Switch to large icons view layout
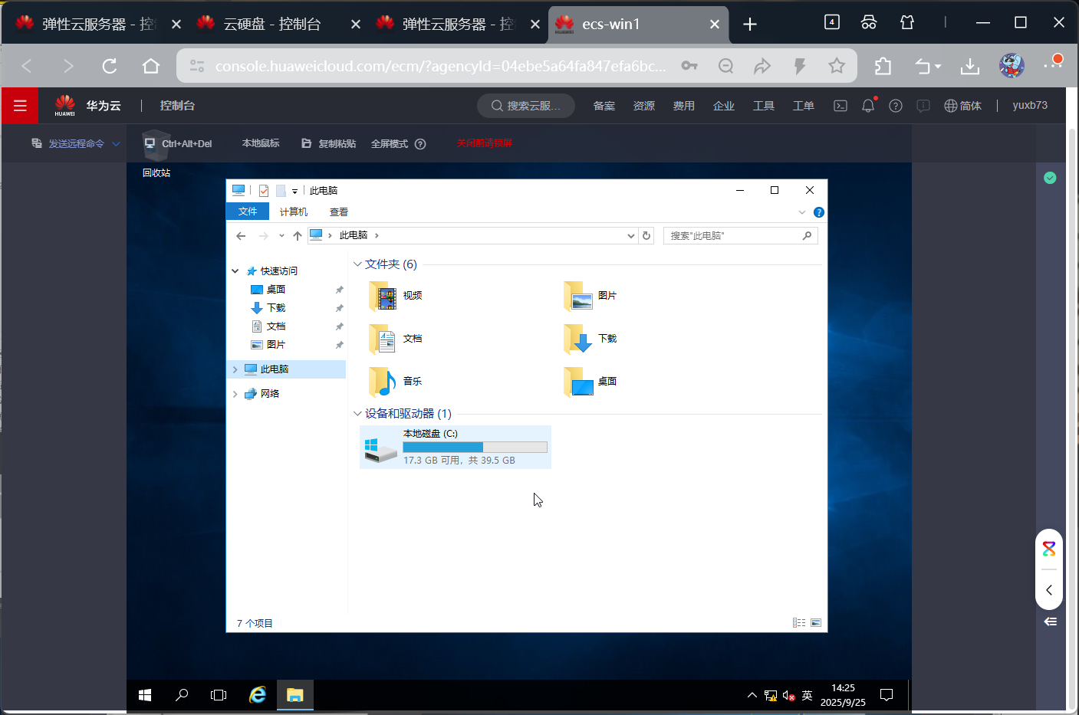The height and width of the screenshot is (715, 1079). pos(816,623)
